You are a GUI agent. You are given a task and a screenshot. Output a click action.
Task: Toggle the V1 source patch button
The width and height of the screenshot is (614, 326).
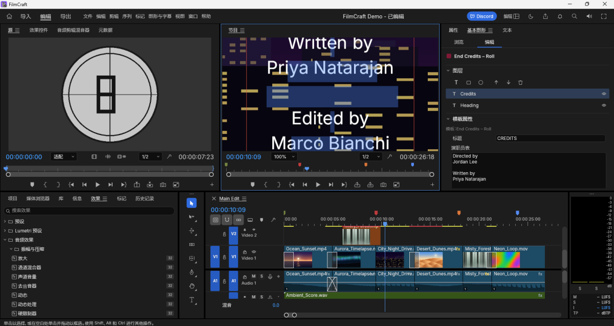click(215, 257)
